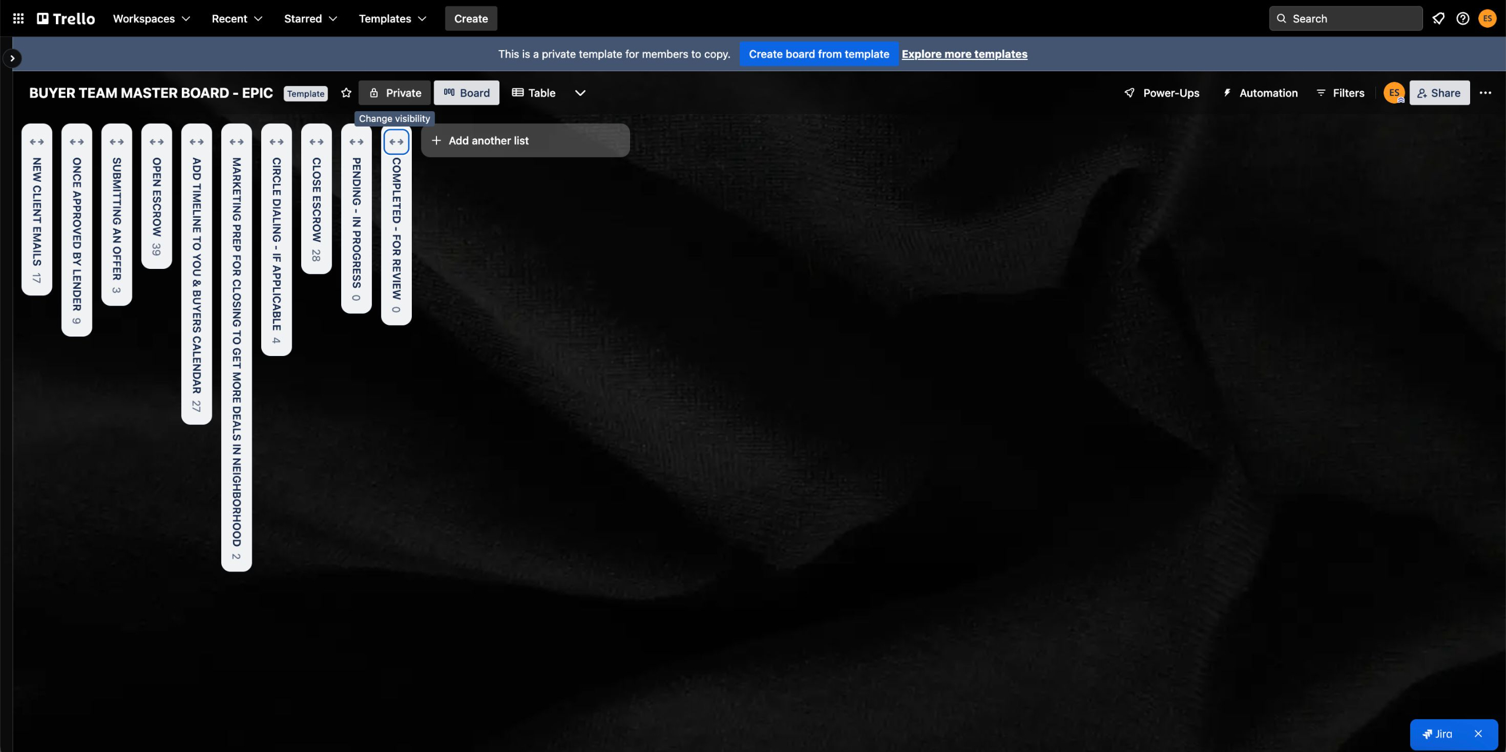1506x752 pixels.
Task: Expand the COMPLETED - FOR REVIEW list
Action: coord(396,142)
